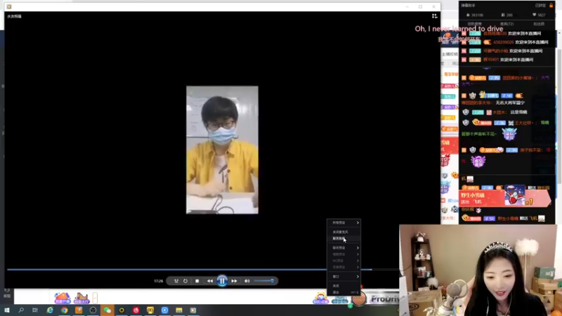Screen dimensions: 562x316
Task: Click the stop button in media player
Action: (197, 282)
